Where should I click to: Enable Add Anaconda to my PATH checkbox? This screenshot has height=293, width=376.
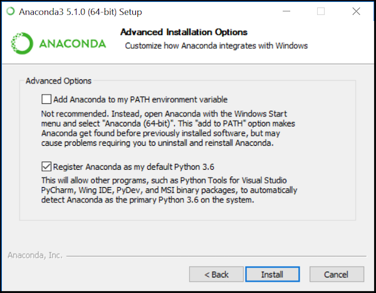(46, 99)
